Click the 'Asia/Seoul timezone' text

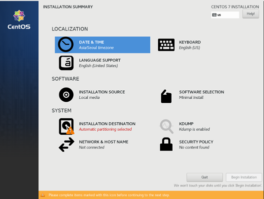(x=96, y=48)
